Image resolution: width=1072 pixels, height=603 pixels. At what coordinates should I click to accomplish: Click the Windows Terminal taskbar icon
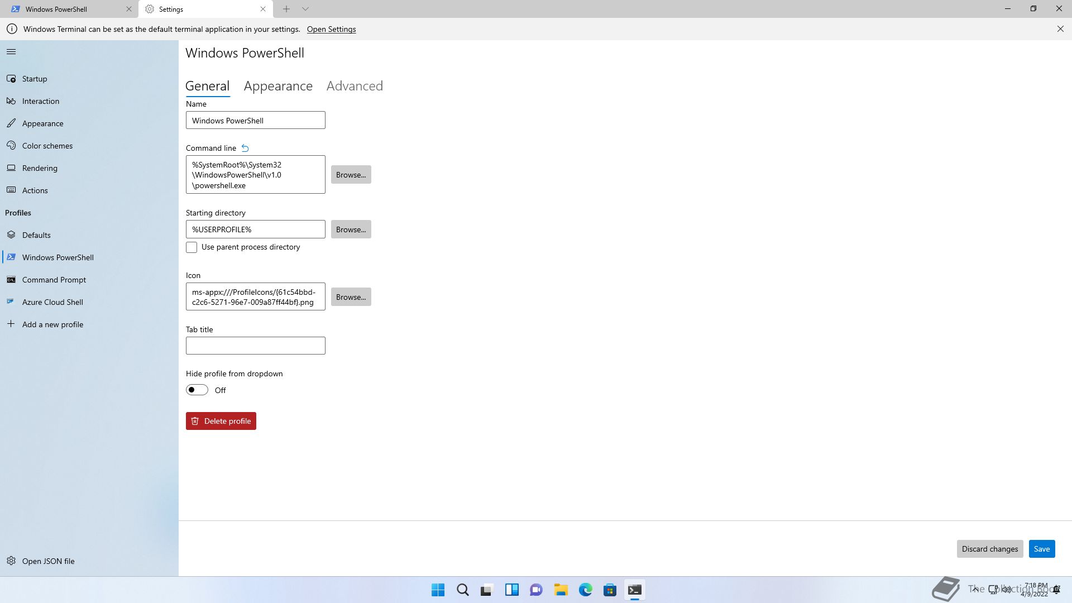point(635,590)
